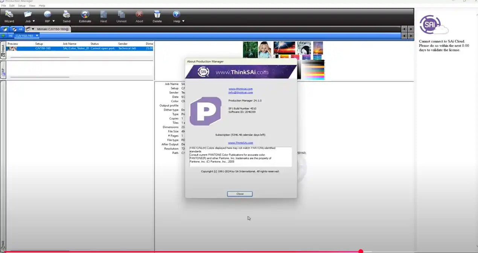This screenshot has height=253, width=478.
Task: Switch to the Mimaki CJV150-160@ tab
Action: coord(52,29)
